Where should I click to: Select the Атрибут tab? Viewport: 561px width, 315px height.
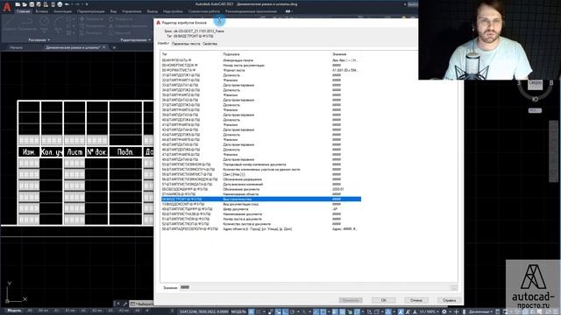[x=164, y=44]
